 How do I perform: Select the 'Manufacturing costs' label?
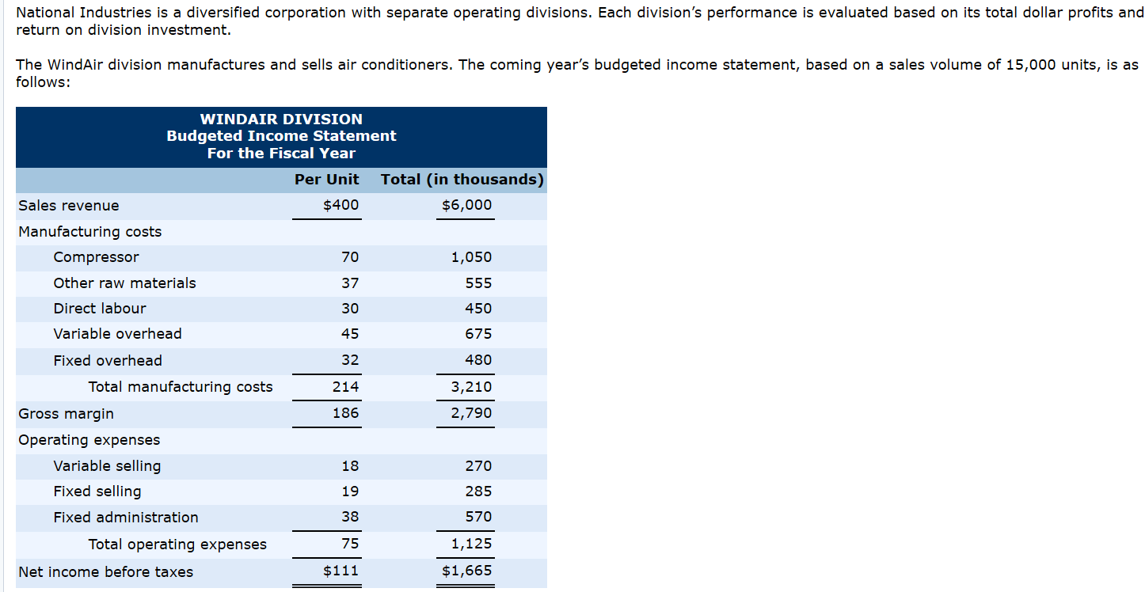point(90,232)
